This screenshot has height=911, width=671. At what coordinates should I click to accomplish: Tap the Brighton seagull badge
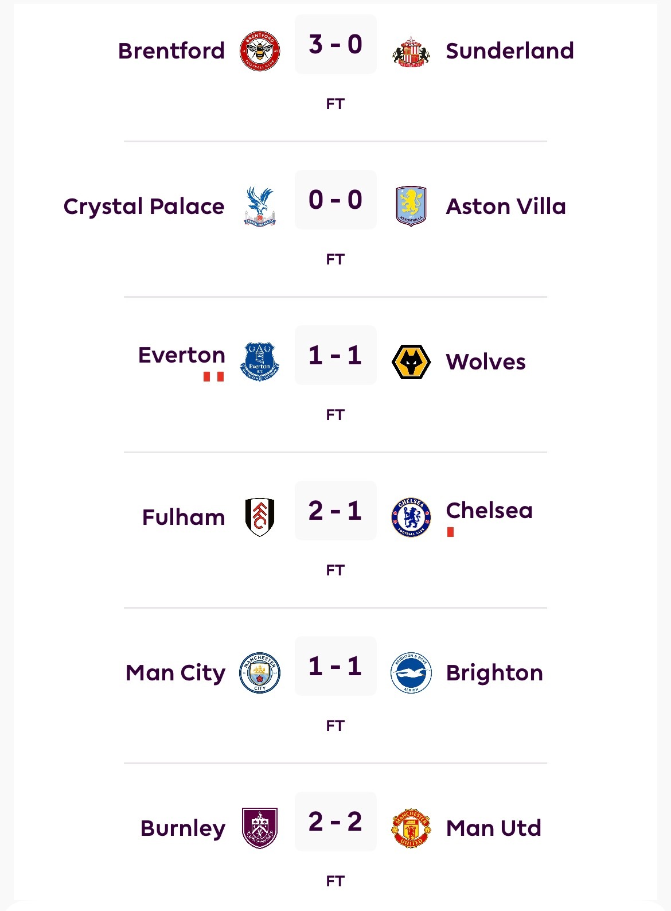coord(411,673)
